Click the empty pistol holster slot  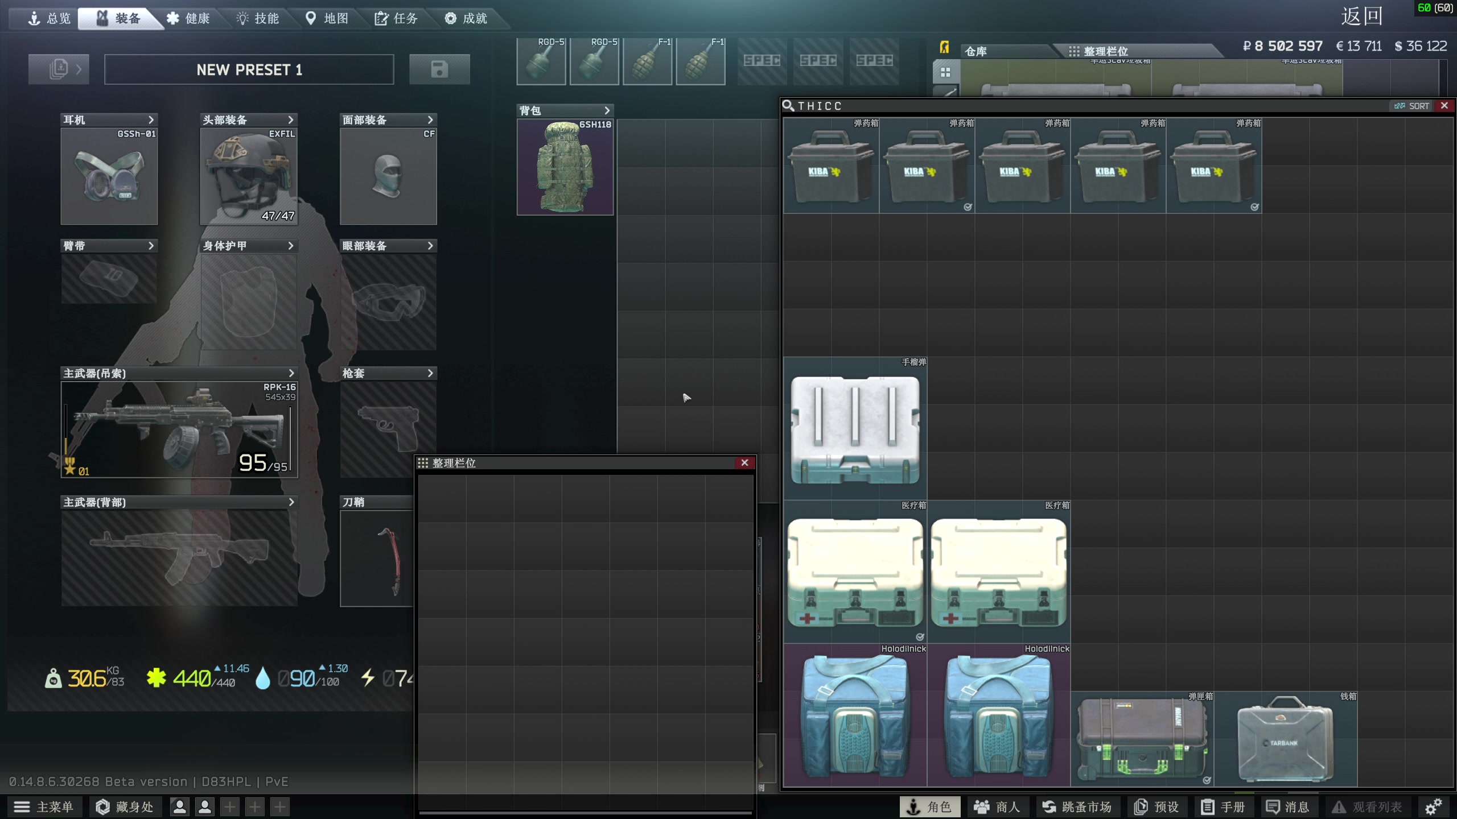[x=388, y=429]
